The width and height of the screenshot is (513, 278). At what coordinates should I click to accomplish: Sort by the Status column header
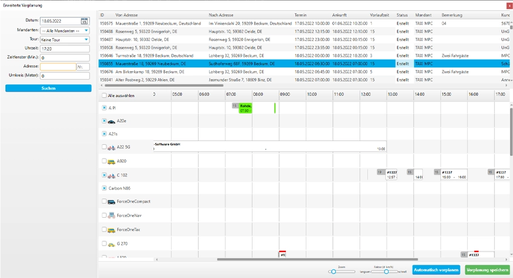click(402, 15)
